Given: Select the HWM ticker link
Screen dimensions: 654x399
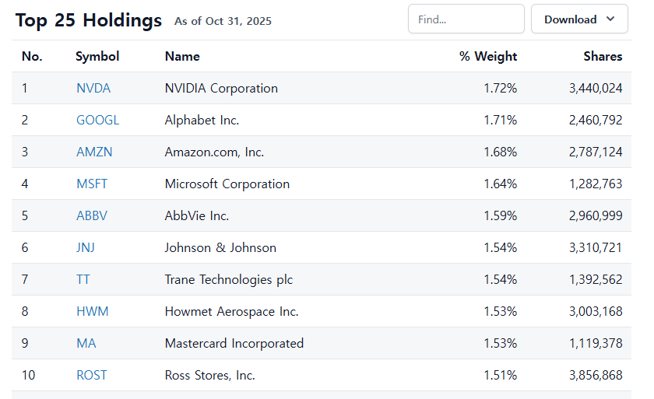Looking at the screenshot, I should coord(93,312).
